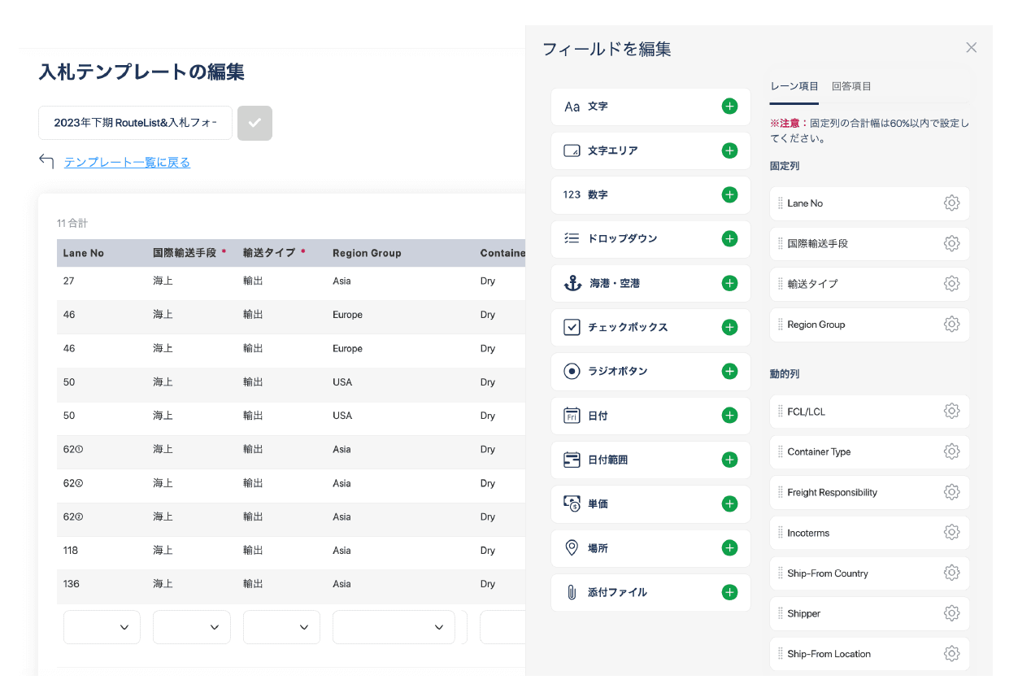Close the フィールドを編集 panel

tap(971, 48)
